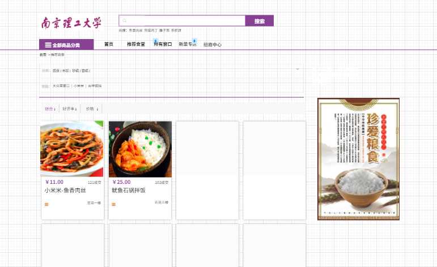Viewport: 437px width, 267px height.
Task: Open the 招商中心 nav item
Action: [x=213, y=45]
